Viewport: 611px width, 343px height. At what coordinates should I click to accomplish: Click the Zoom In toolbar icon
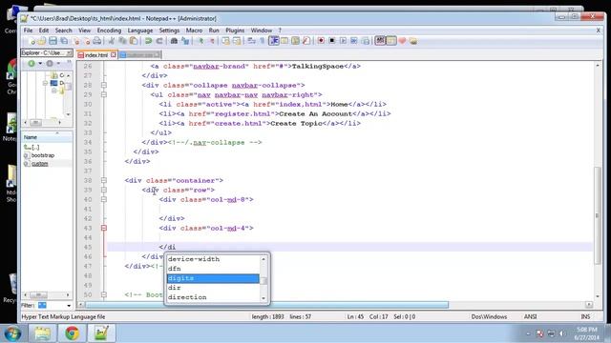pos(200,41)
